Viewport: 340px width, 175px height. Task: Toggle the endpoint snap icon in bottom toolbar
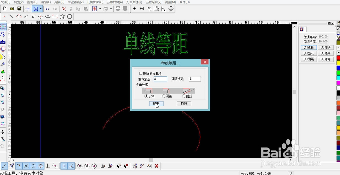[4, 166]
